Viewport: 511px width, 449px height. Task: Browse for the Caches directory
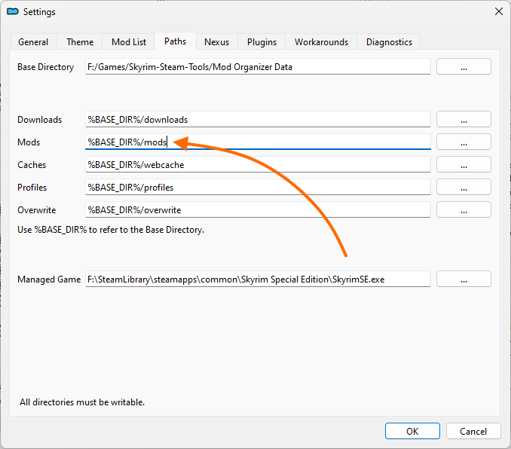[x=464, y=164]
